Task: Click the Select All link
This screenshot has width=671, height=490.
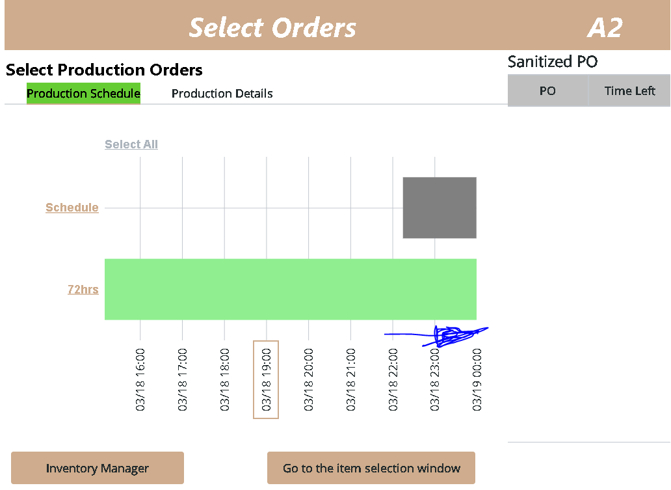Action: pos(131,144)
